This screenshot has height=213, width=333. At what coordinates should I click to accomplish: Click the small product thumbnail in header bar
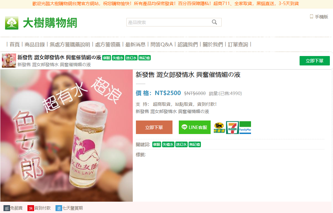[x=9, y=61]
